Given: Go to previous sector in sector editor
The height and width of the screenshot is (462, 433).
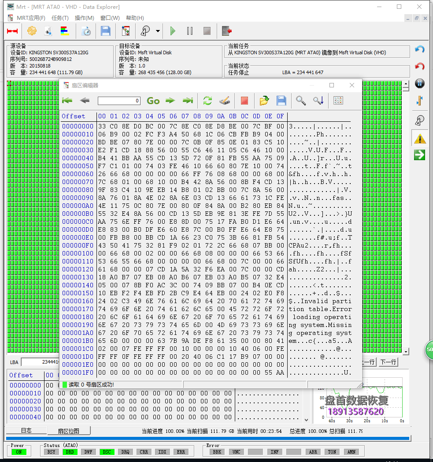Looking at the screenshot, I should click(85, 101).
